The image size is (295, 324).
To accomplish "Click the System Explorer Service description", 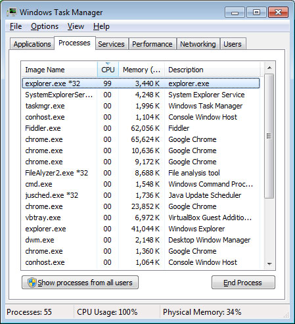I will coord(206,95).
